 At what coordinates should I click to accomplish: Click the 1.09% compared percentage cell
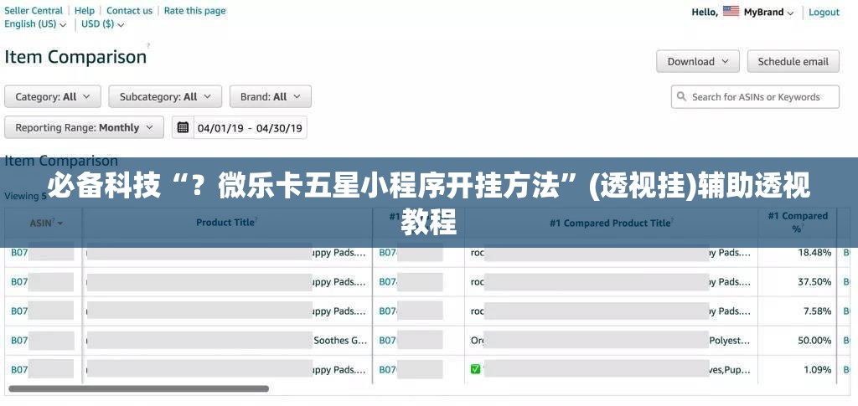coord(818,370)
